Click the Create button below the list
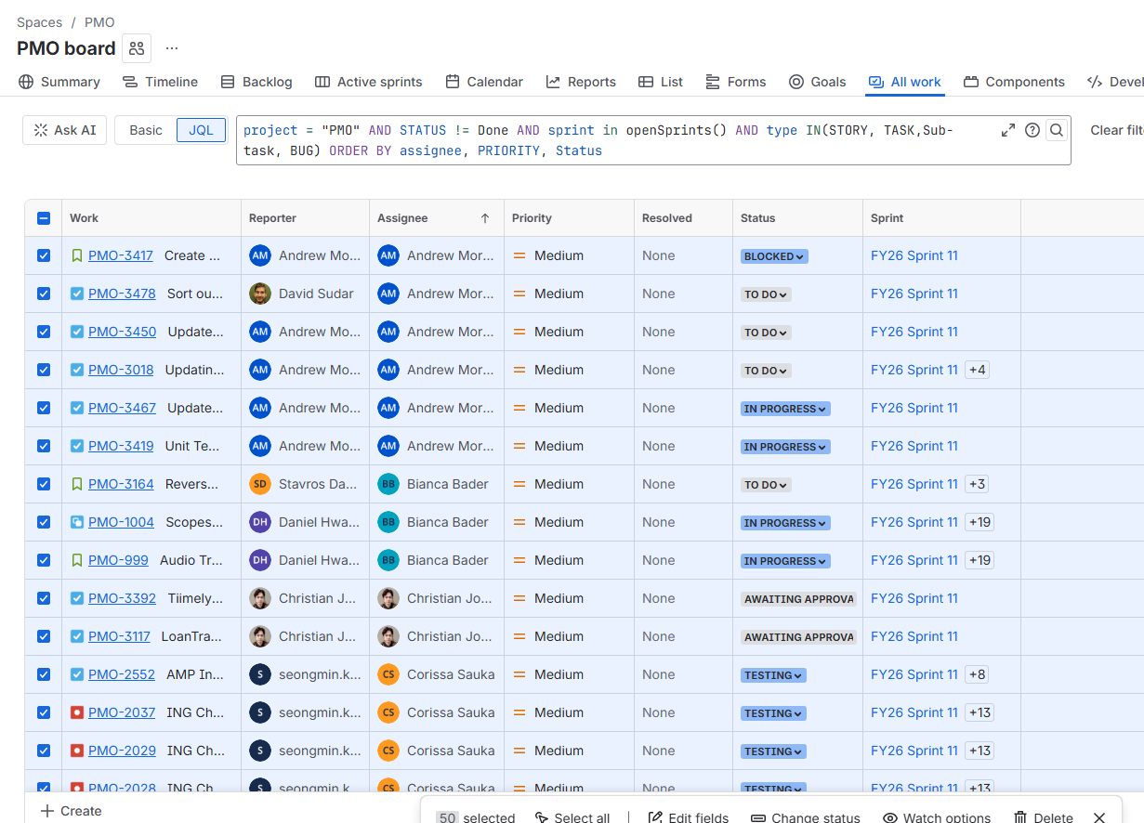The image size is (1144, 823). [72, 811]
